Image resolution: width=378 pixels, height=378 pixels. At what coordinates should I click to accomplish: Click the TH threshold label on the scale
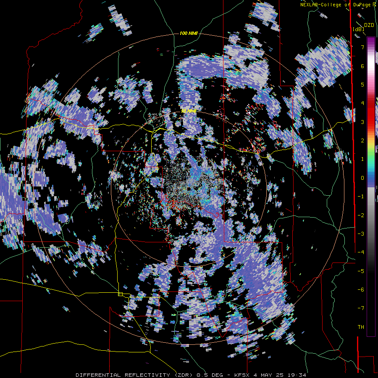(361, 327)
